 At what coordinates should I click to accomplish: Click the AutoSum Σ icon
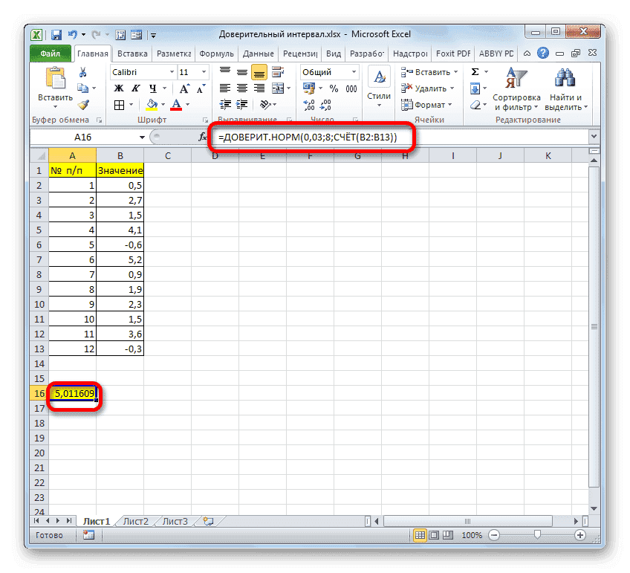pyautogui.click(x=475, y=71)
